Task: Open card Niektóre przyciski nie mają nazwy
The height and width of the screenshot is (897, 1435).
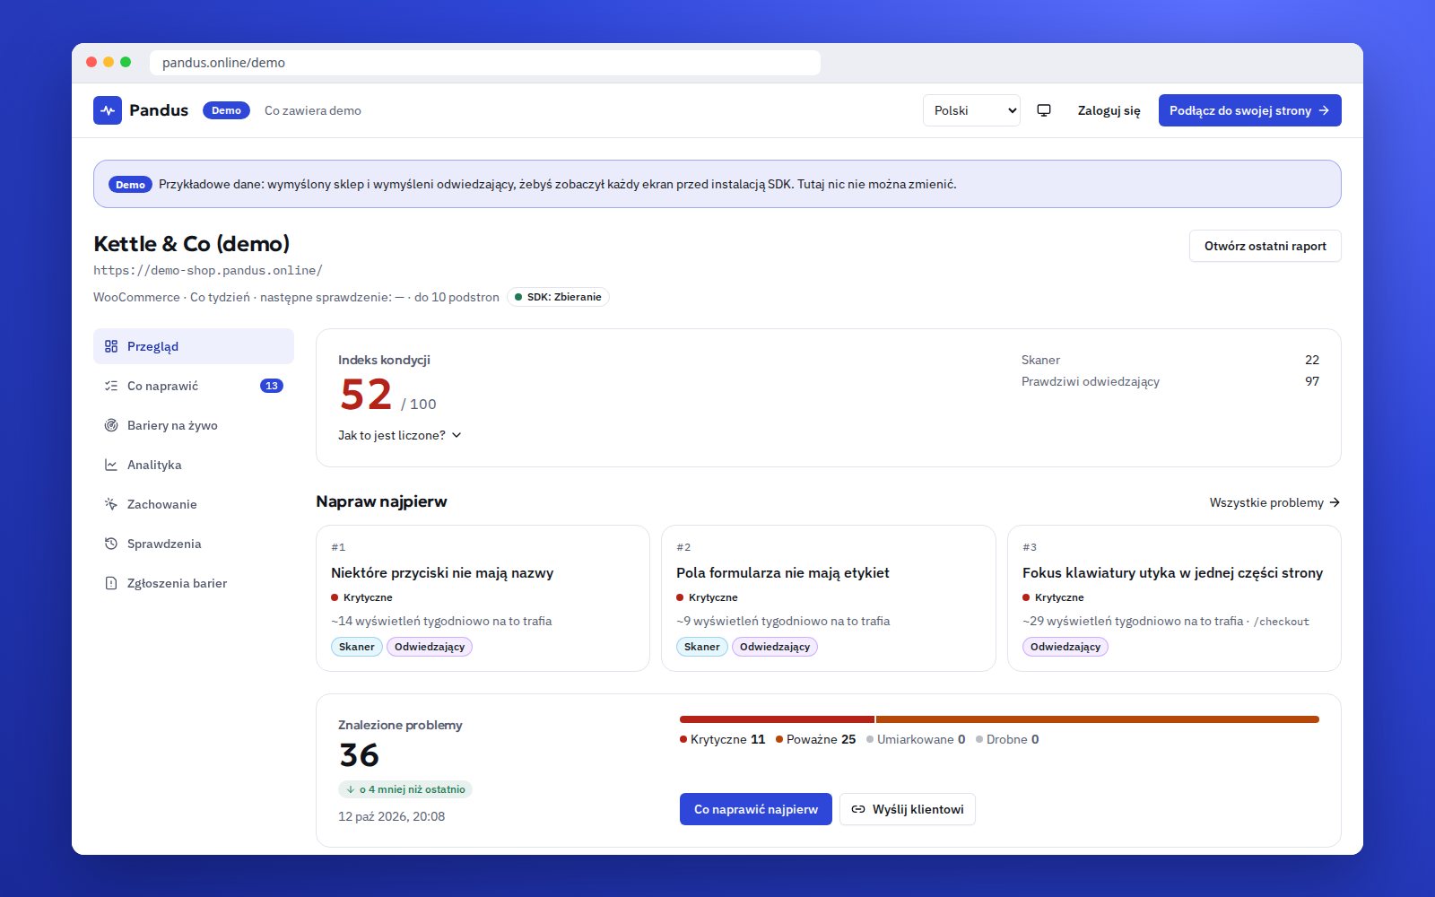Action: [483, 598]
